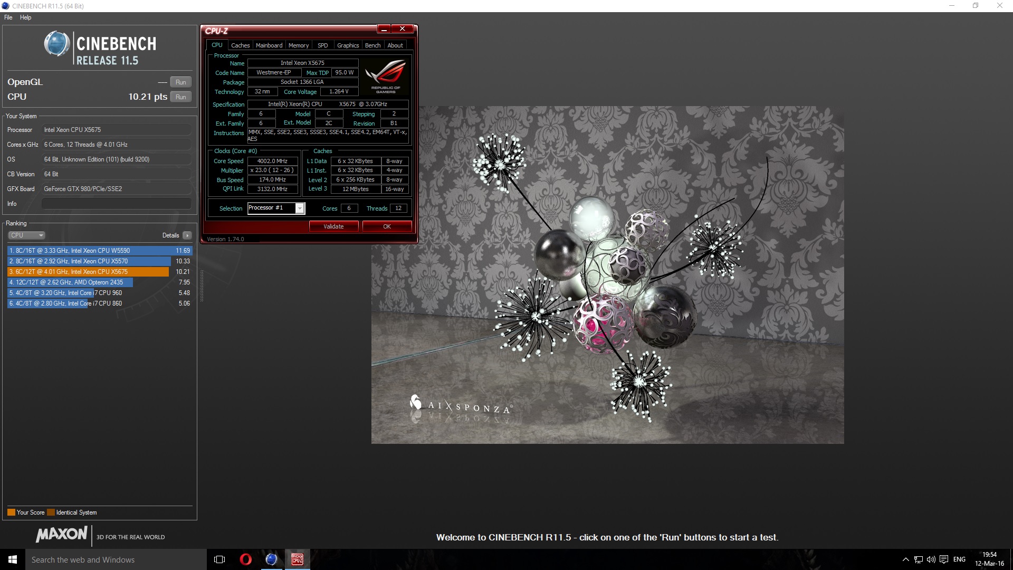
Task: Run the CPU benchmark
Action: point(180,97)
